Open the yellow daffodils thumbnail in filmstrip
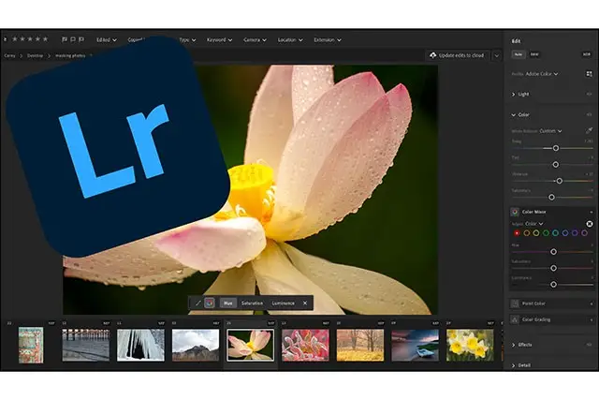Image resolution: width=599 pixels, height=400 pixels. (x=470, y=346)
